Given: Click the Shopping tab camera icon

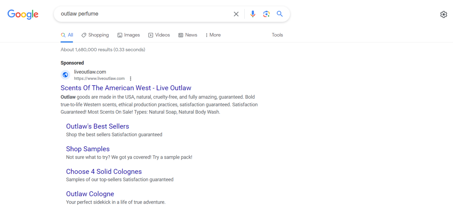Looking at the screenshot, I should pos(84,35).
